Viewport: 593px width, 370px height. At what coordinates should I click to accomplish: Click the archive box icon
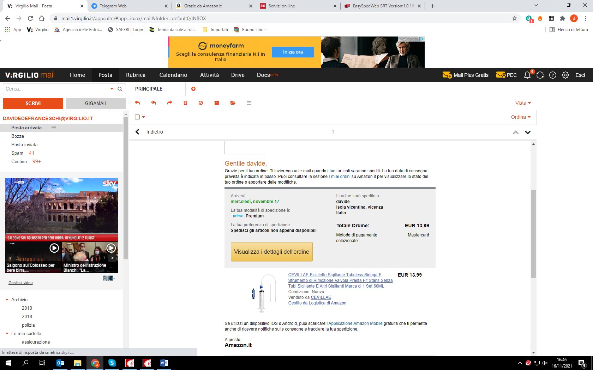point(217,103)
